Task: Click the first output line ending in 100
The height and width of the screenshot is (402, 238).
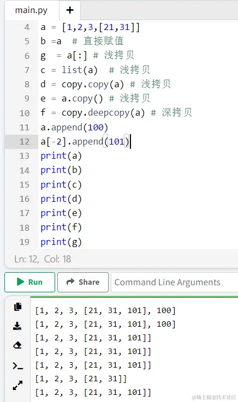Action: point(105,310)
